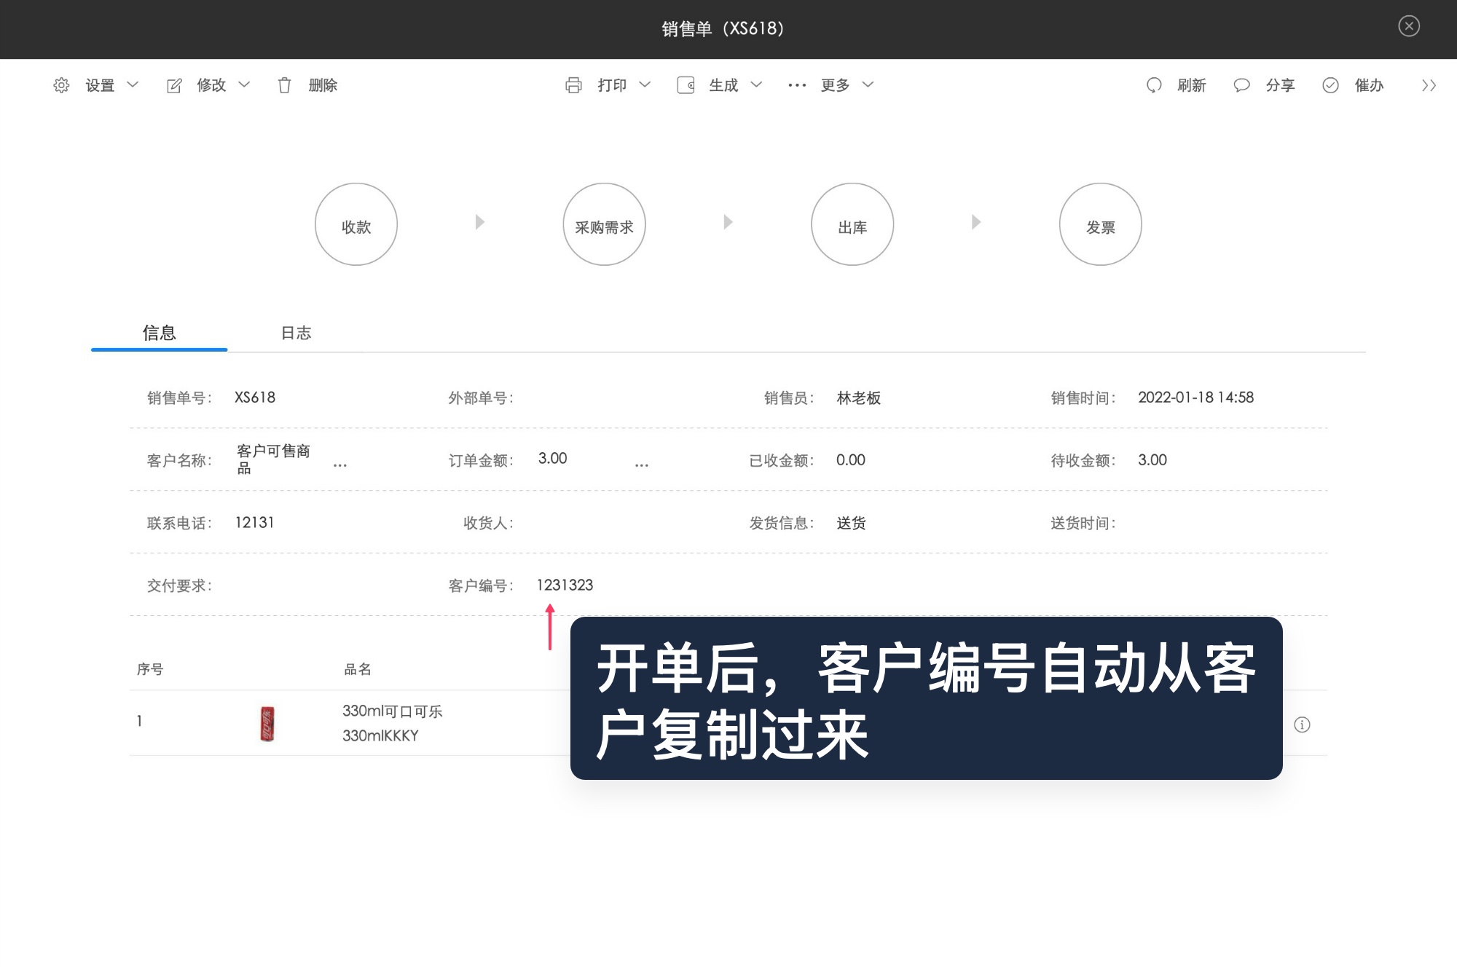Click the customer number 1231323 field
The height and width of the screenshot is (967, 1457).
(565, 585)
